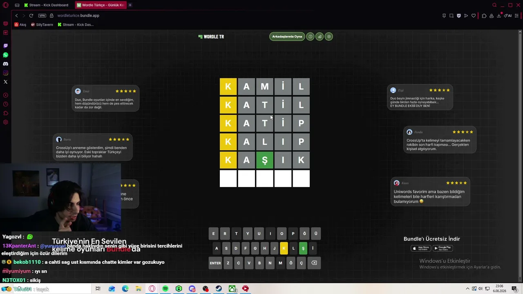
Task: Open the Stream - Kick Das... bookmark
Action: pyautogui.click(x=76, y=24)
